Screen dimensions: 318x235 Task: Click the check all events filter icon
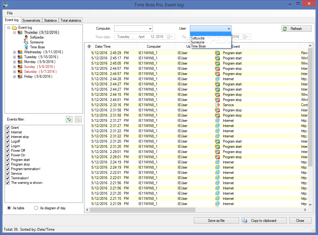pos(69,119)
